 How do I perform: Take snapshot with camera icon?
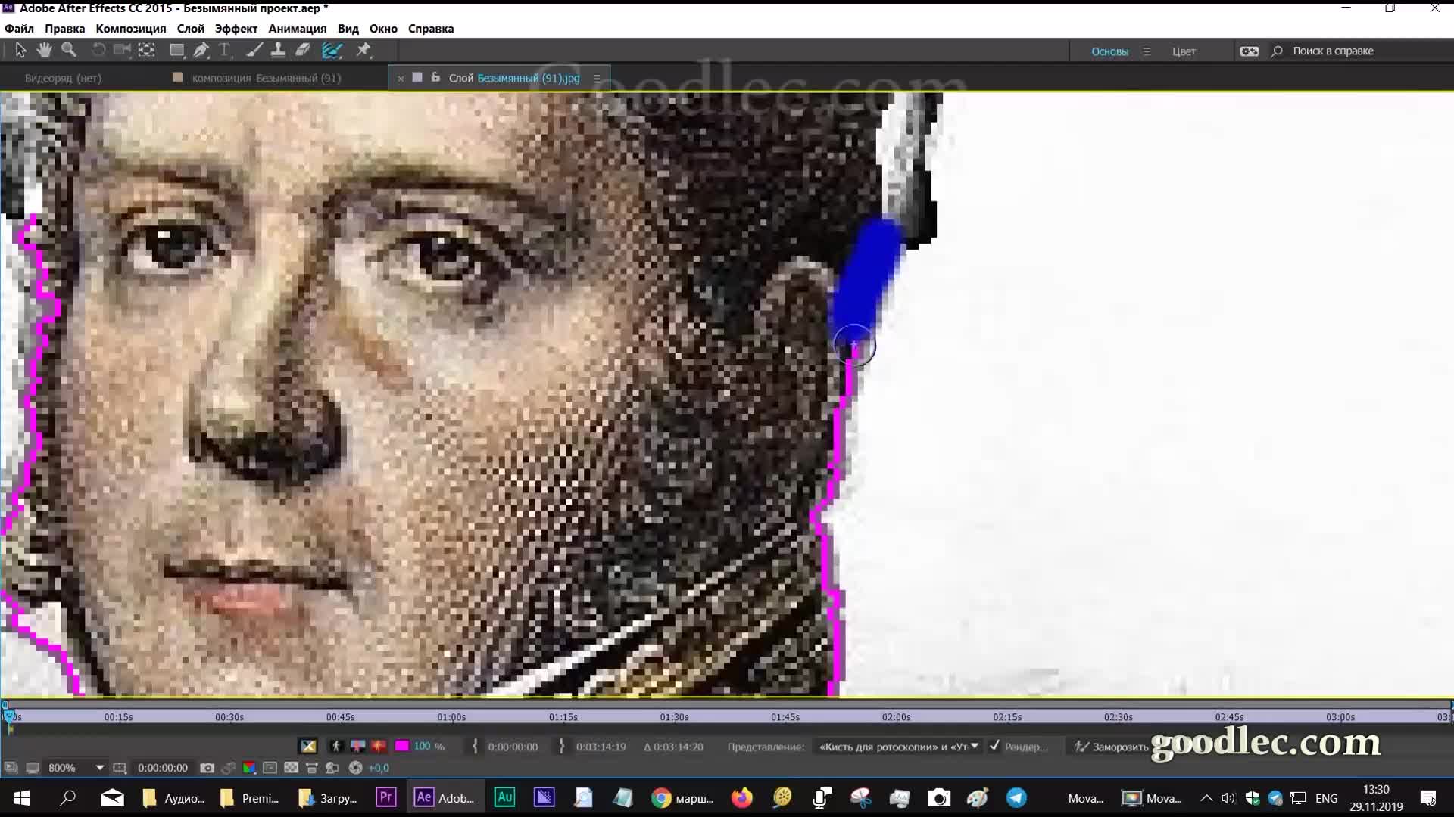coord(207,768)
